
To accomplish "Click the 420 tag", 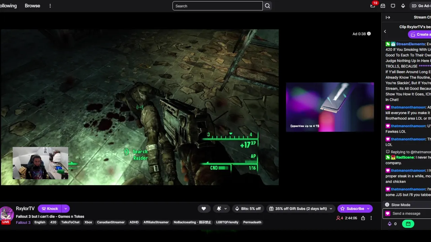I will [x=53, y=223].
